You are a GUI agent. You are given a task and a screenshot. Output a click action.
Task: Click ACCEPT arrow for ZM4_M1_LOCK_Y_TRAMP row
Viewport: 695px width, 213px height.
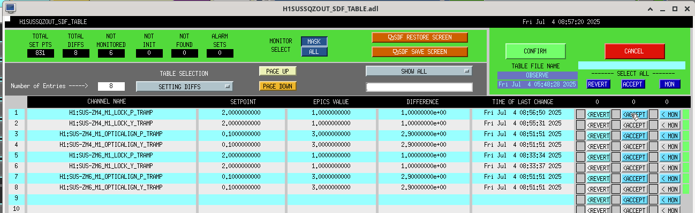634,125
